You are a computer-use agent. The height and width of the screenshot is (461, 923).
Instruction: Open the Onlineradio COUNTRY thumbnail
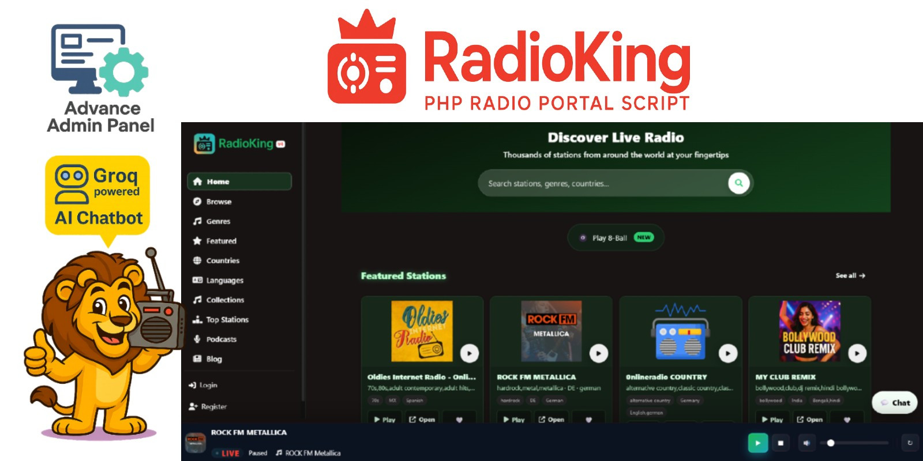pyautogui.click(x=680, y=331)
